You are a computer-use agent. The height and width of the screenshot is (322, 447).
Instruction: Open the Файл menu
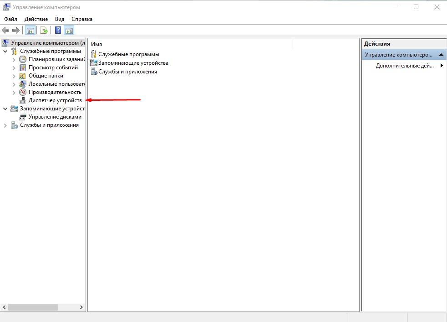(10, 19)
